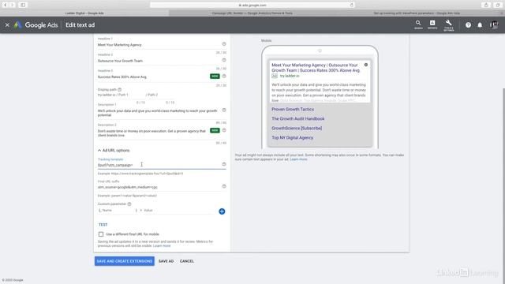The image size is (505, 284).
Task: Collapse the Ad URL options section
Action: [114, 151]
